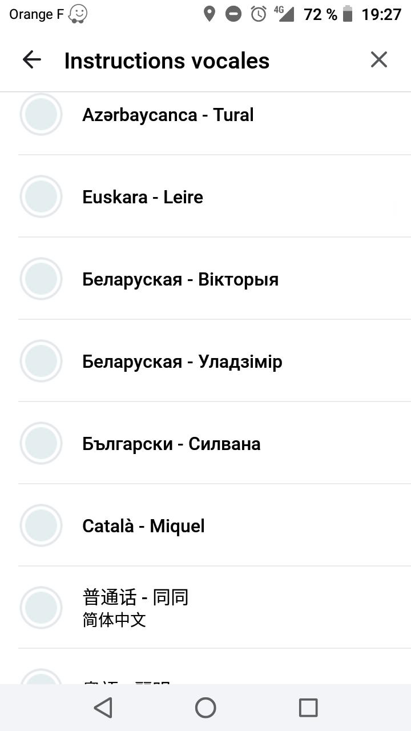The width and height of the screenshot is (411, 731).
Task: Select the Euskara - Leire radio button
Action: [41, 196]
